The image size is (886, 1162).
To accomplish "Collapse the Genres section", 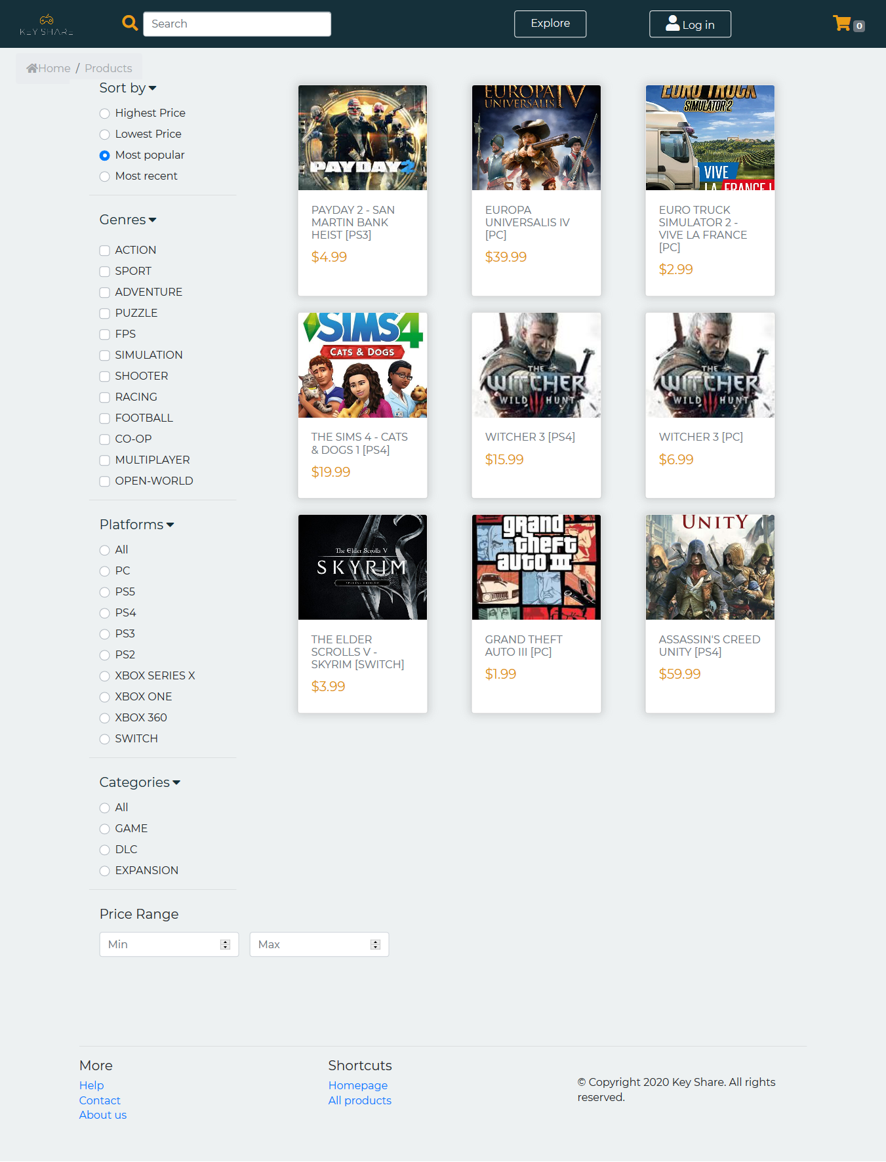I will tap(128, 220).
